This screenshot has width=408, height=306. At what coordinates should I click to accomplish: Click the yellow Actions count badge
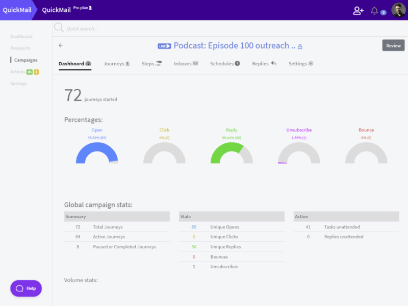[36, 72]
